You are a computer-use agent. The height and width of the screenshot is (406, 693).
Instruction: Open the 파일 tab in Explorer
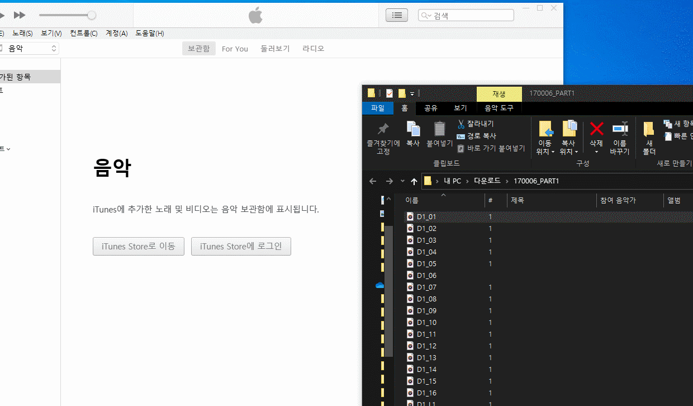point(378,108)
